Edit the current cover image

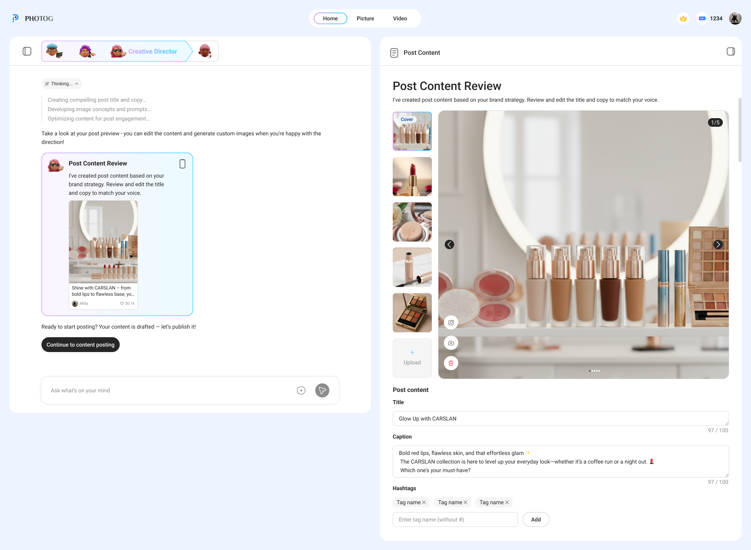[451, 323]
